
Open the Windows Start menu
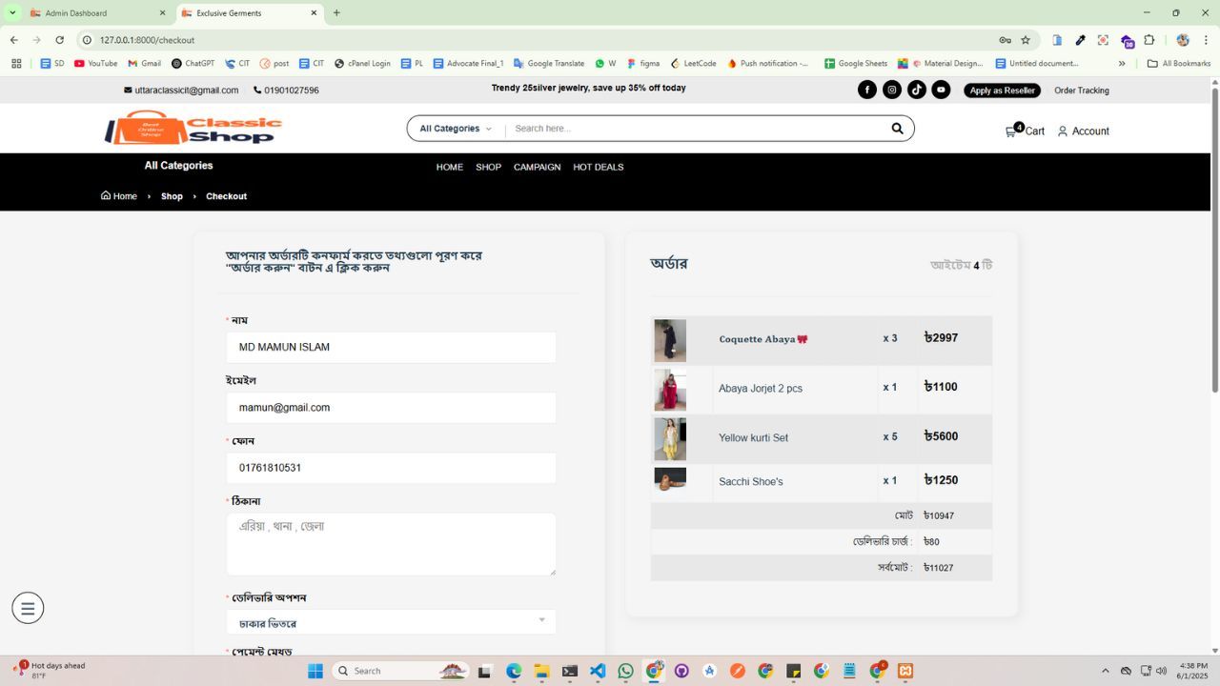tap(315, 671)
